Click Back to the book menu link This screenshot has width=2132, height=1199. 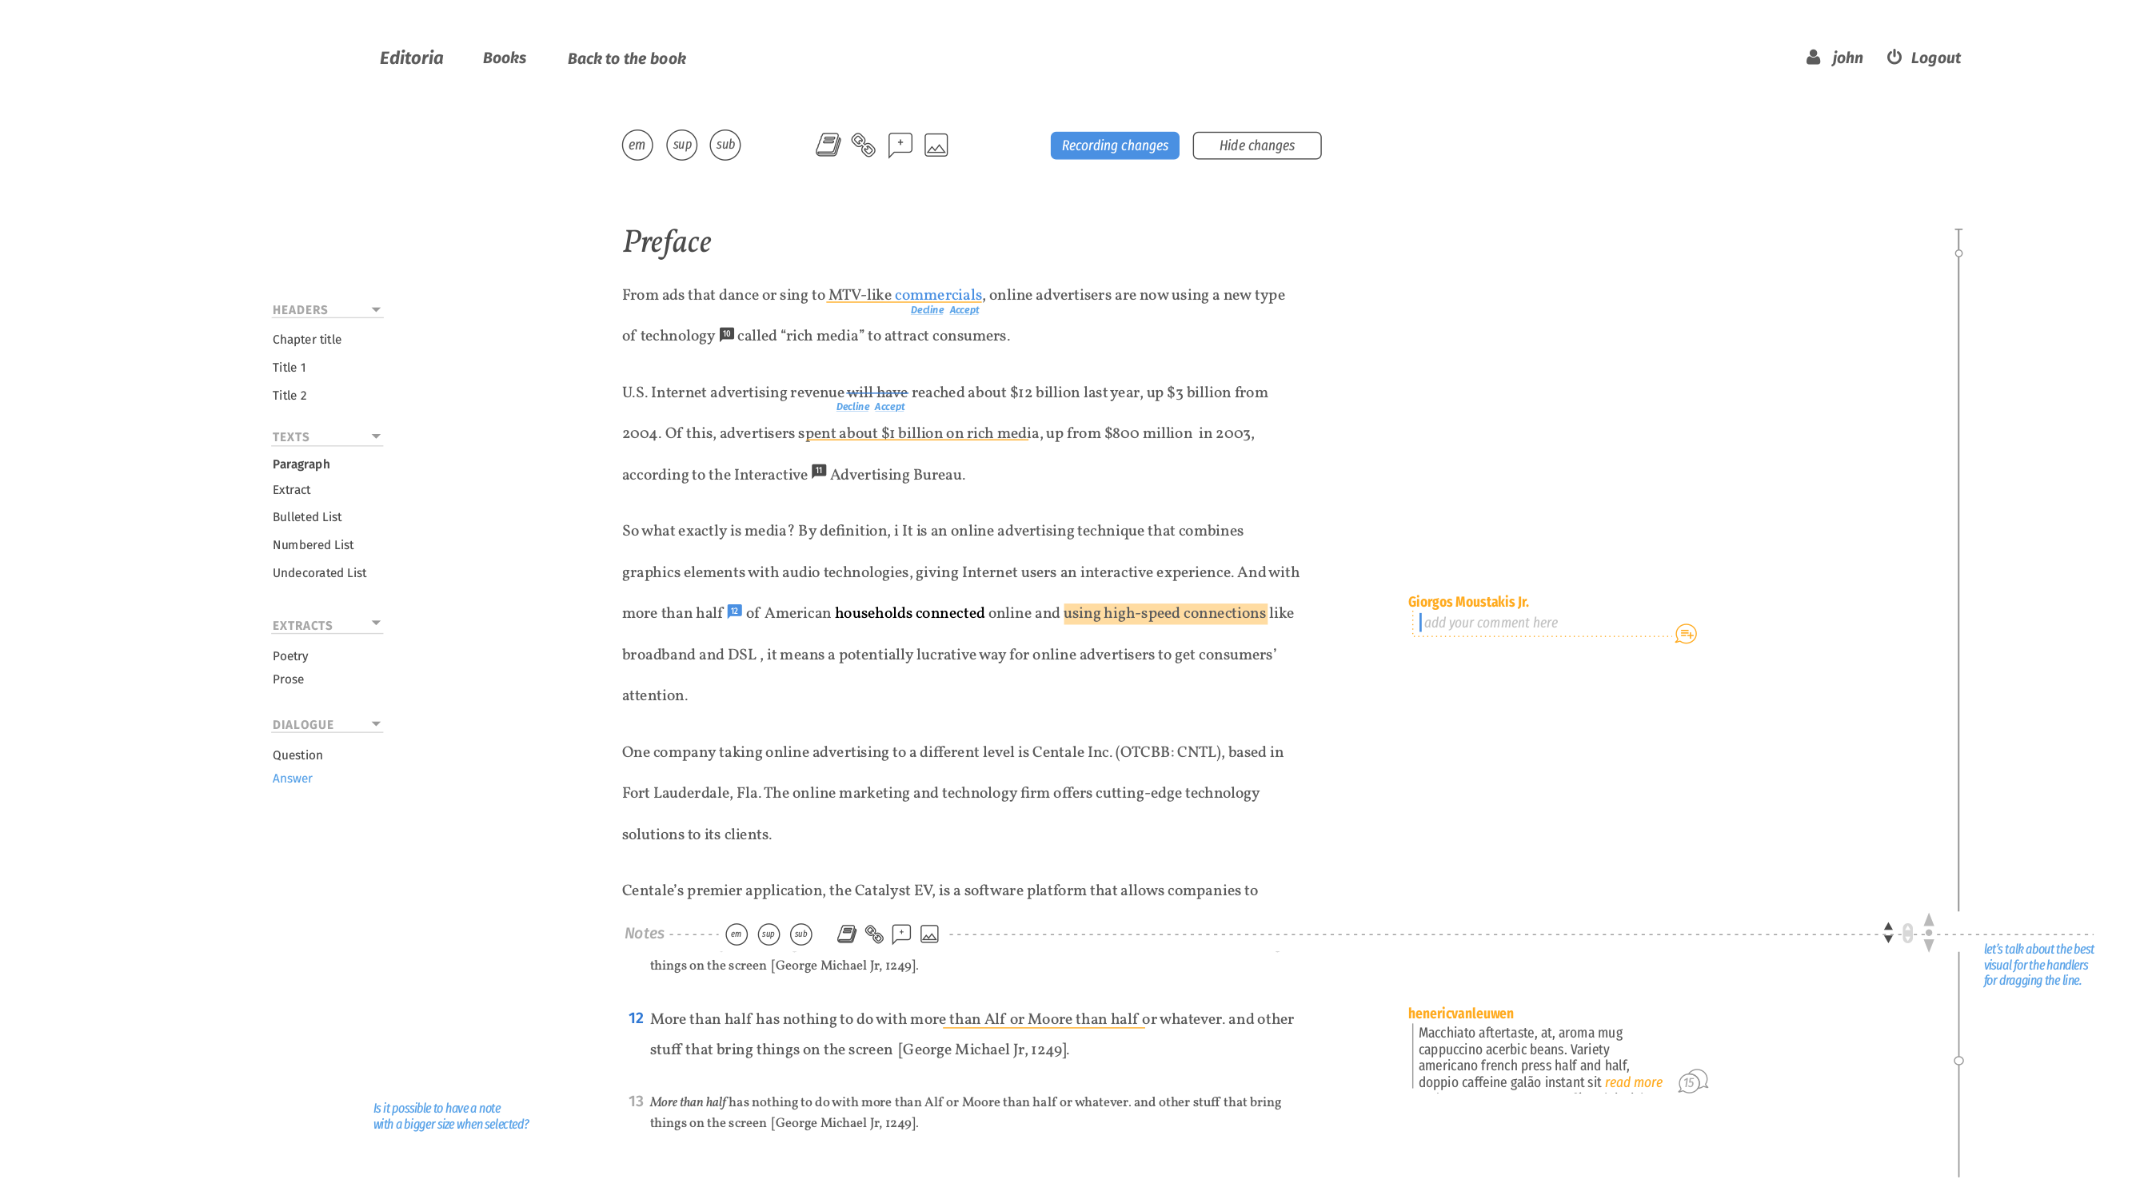(x=625, y=58)
